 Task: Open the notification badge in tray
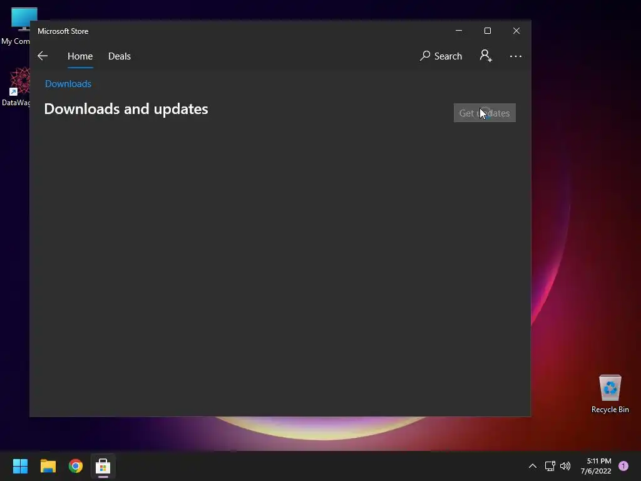(x=623, y=465)
